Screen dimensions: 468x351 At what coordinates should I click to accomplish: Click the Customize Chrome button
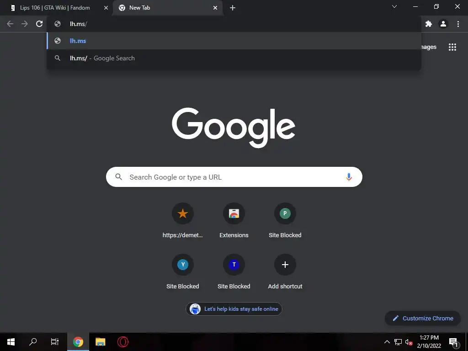coord(423,318)
